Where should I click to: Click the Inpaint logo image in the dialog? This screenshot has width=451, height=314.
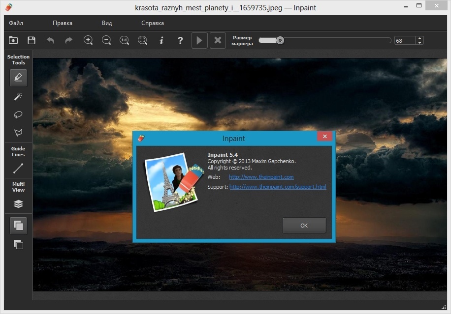tap(174, 182)
